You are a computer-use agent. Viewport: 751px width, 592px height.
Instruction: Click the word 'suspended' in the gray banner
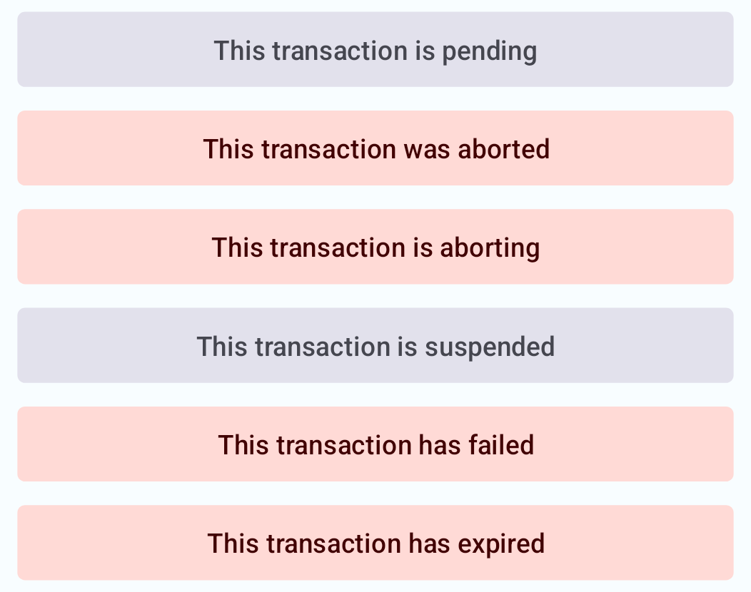coord(490,347)
